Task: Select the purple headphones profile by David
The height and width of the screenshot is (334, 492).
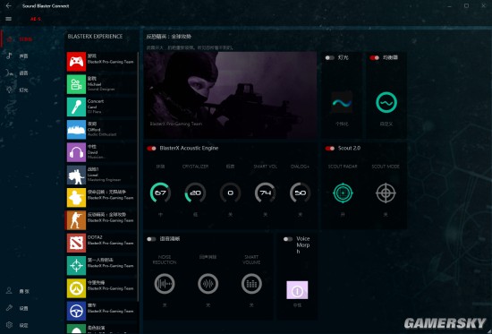Action: (101, 152)
